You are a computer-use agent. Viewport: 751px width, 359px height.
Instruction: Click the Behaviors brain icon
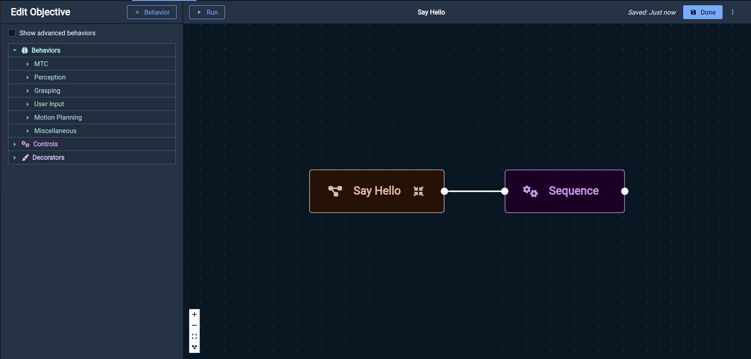[x=25, y=50]
